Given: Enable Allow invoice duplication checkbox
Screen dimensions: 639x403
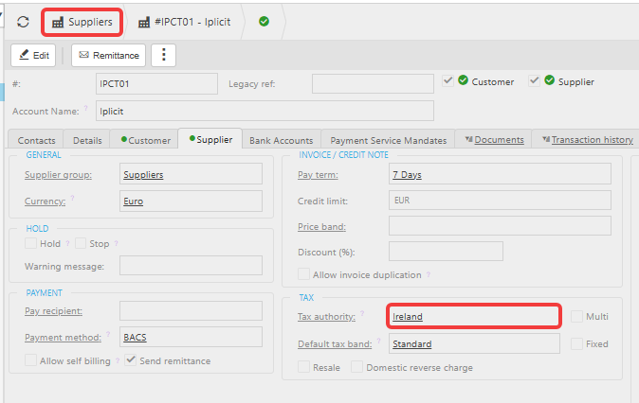Looking at the screenshot, I should coord(303,274).
